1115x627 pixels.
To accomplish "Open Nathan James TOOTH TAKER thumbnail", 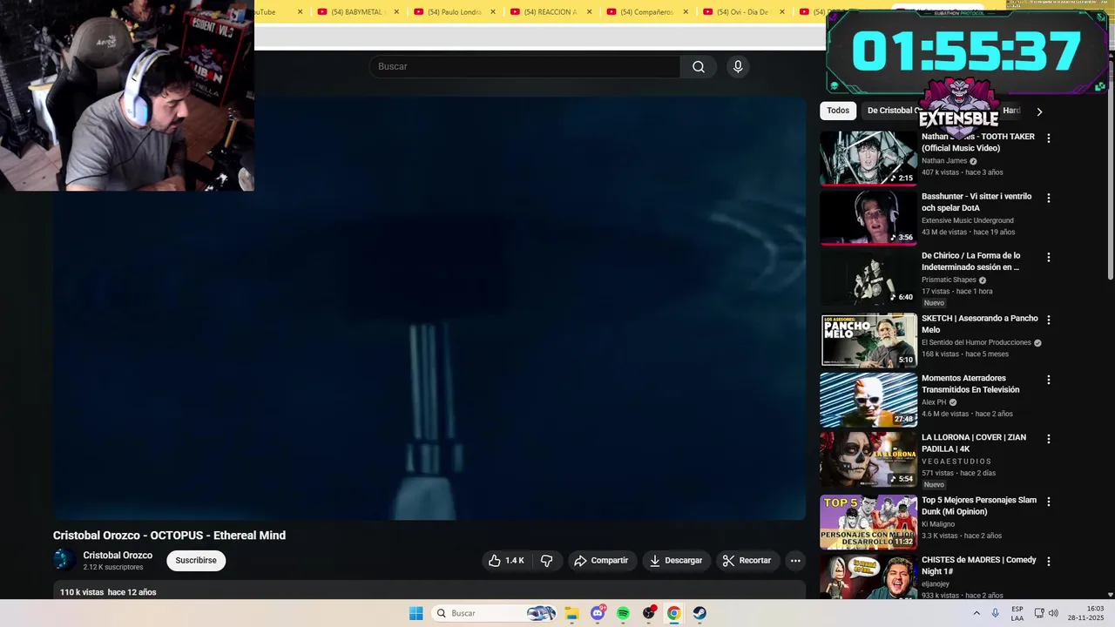I will tap(868, 158).
